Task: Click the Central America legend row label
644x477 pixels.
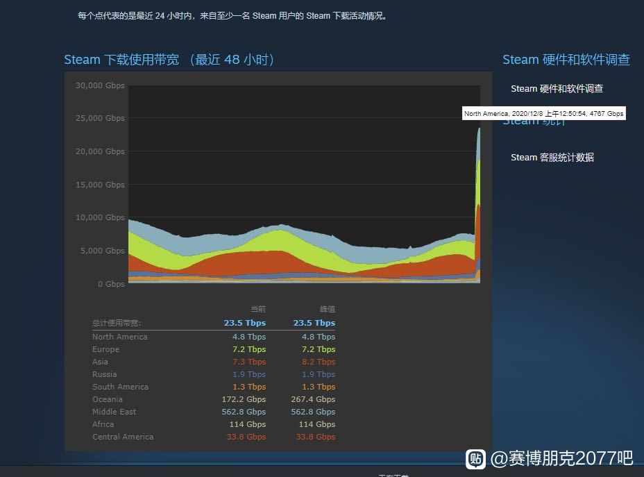Action: click(123, 437)
